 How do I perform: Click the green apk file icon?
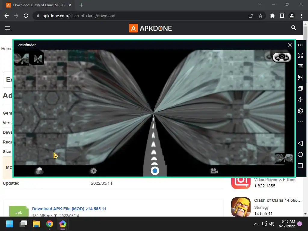pos(19,211)
